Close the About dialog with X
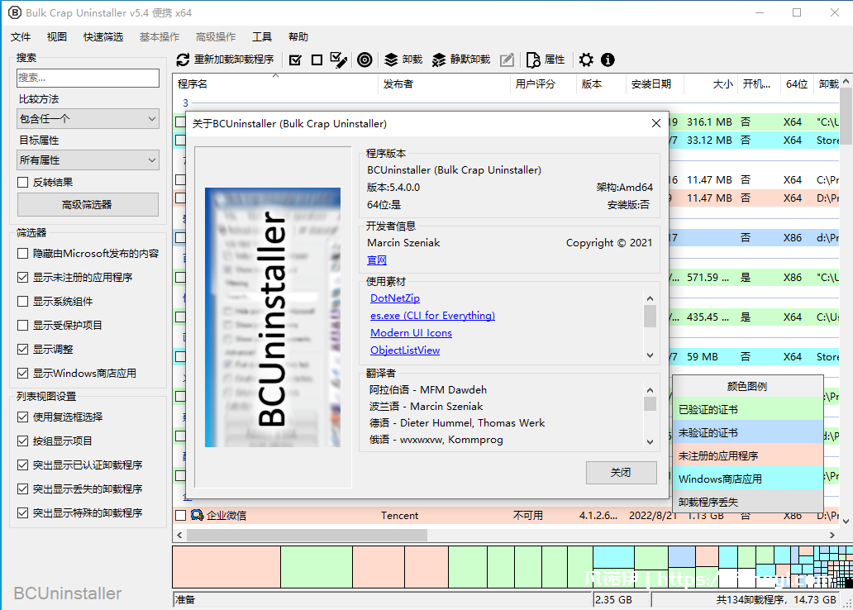This screenshot has height=610, width=853. point(656,123)
